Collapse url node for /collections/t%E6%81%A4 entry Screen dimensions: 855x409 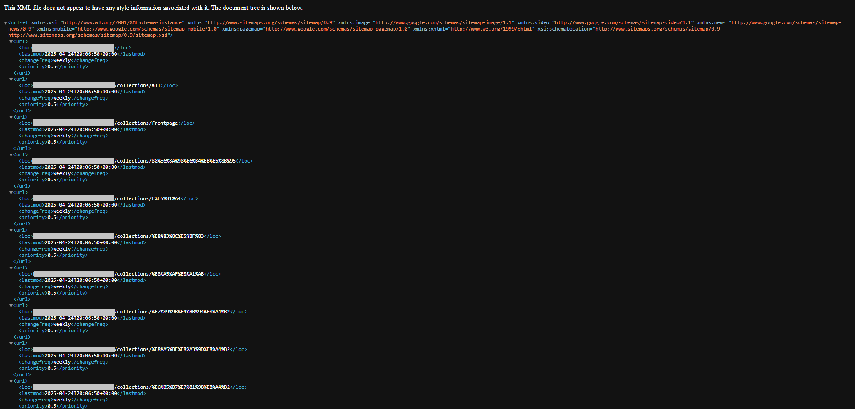point(11,192)
